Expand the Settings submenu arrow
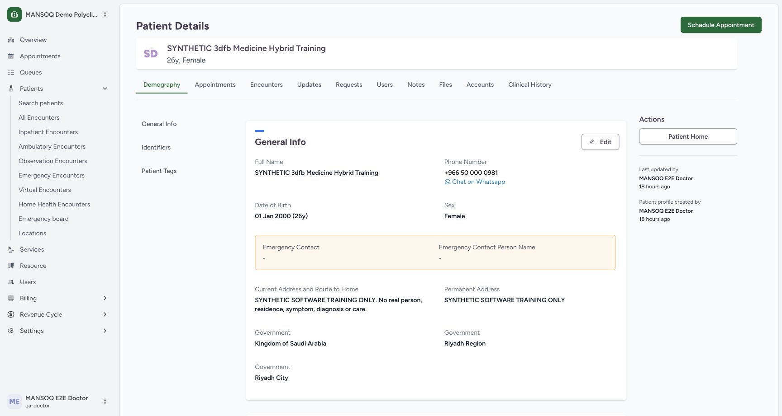Screen dimensions: 782x416 (x=105, y=331)
